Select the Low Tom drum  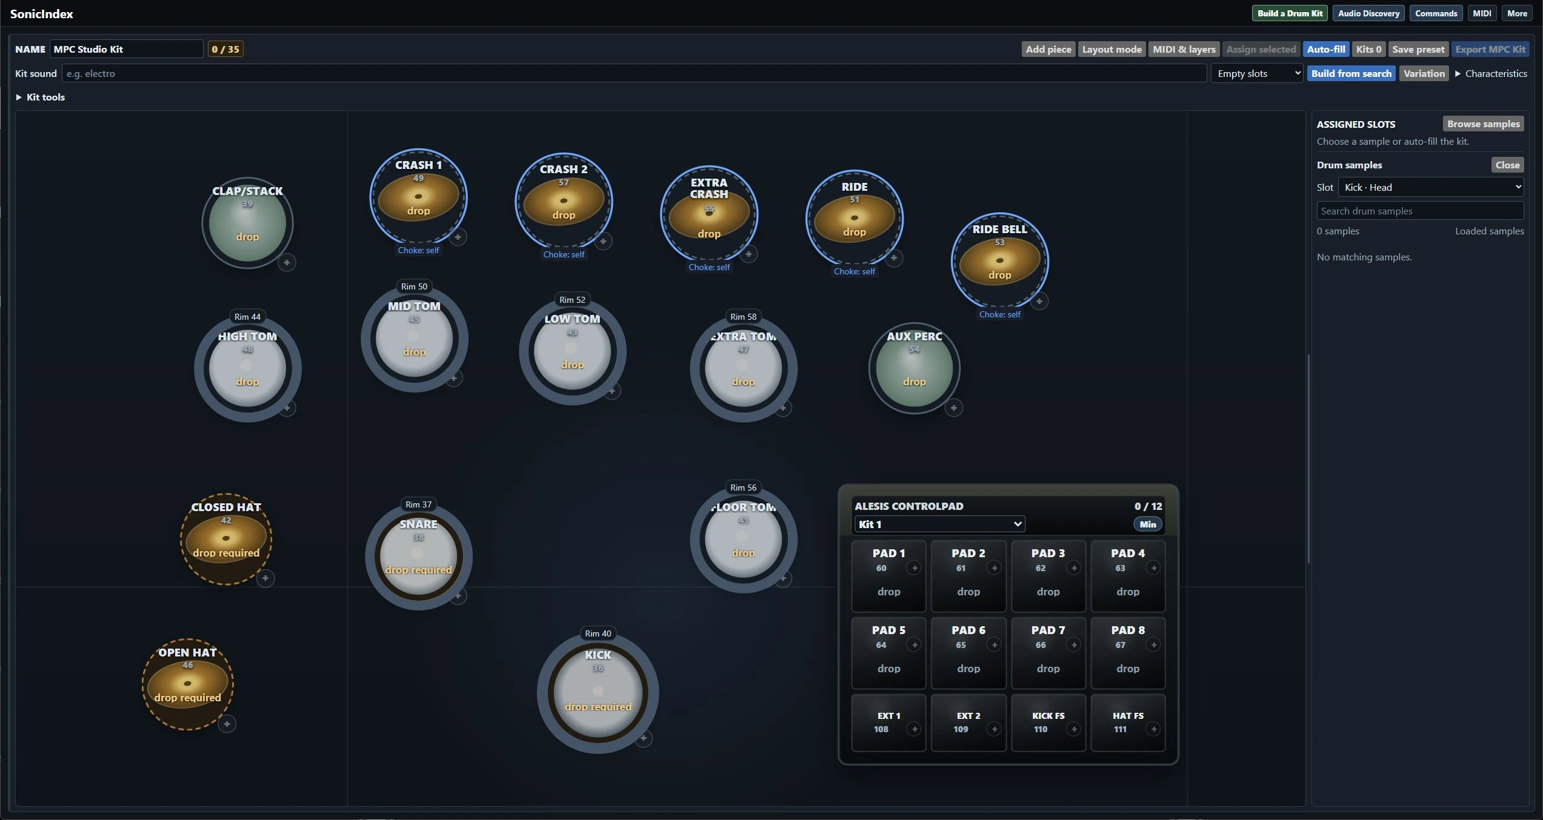pos(573,351)
